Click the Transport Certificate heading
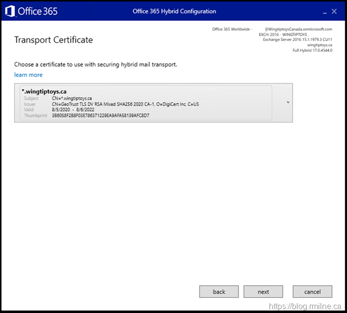 click(54, 40)
